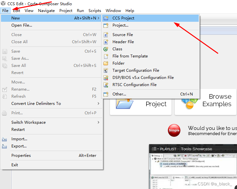The height and width of the screenshot is (189, 237).
Task: Click the Tools Showcase video title
Action: pyautogui.click(x=196, y=149)
